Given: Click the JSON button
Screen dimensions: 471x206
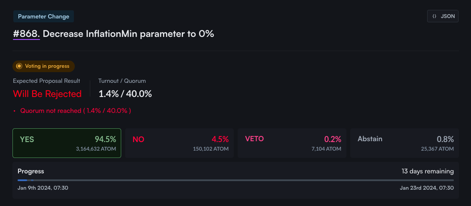Looking at the screenshot, I should (x=443, y=16).
